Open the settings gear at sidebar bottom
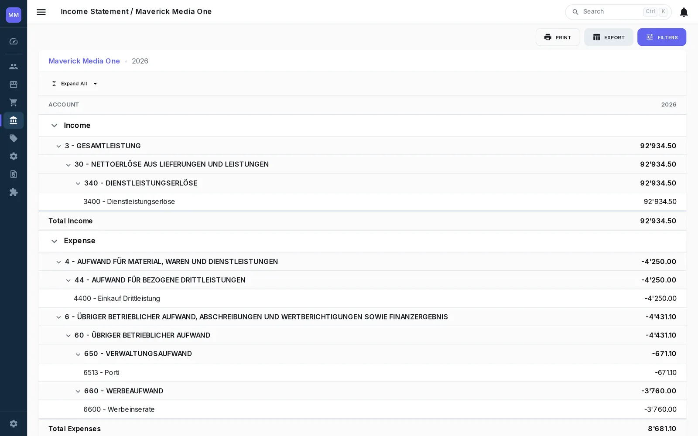This screenshot has height=436, width=698. pyautogui.click(x=14, y=424)
